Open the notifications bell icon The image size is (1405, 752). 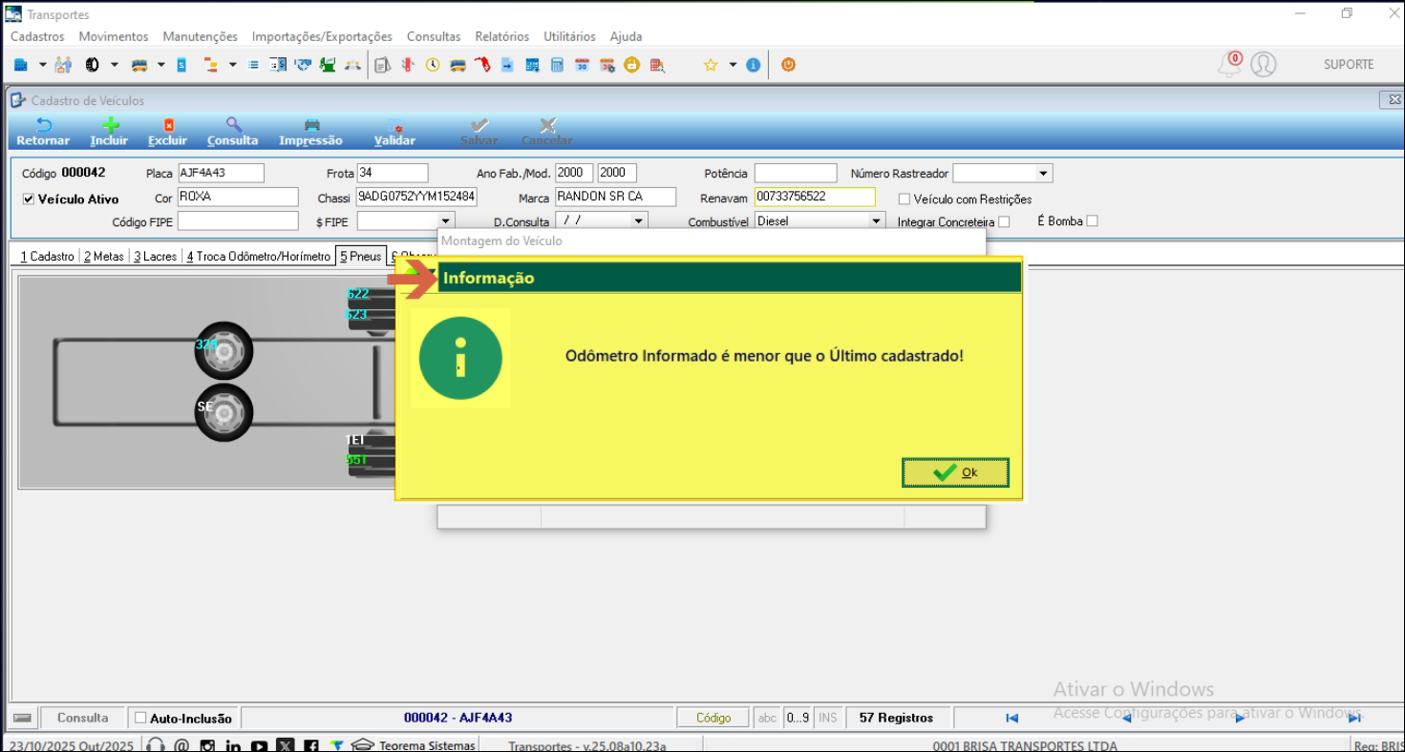pos(1228,65)
